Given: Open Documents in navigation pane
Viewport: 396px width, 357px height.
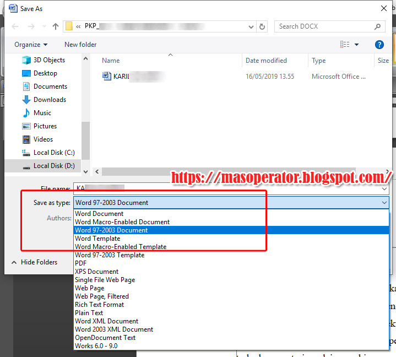Looking at the screenshot, I should (50, 86).
